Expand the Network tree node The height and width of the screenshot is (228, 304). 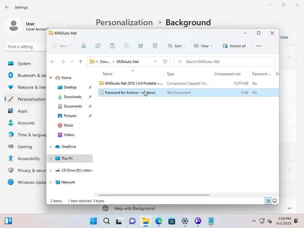coord(50,182)
